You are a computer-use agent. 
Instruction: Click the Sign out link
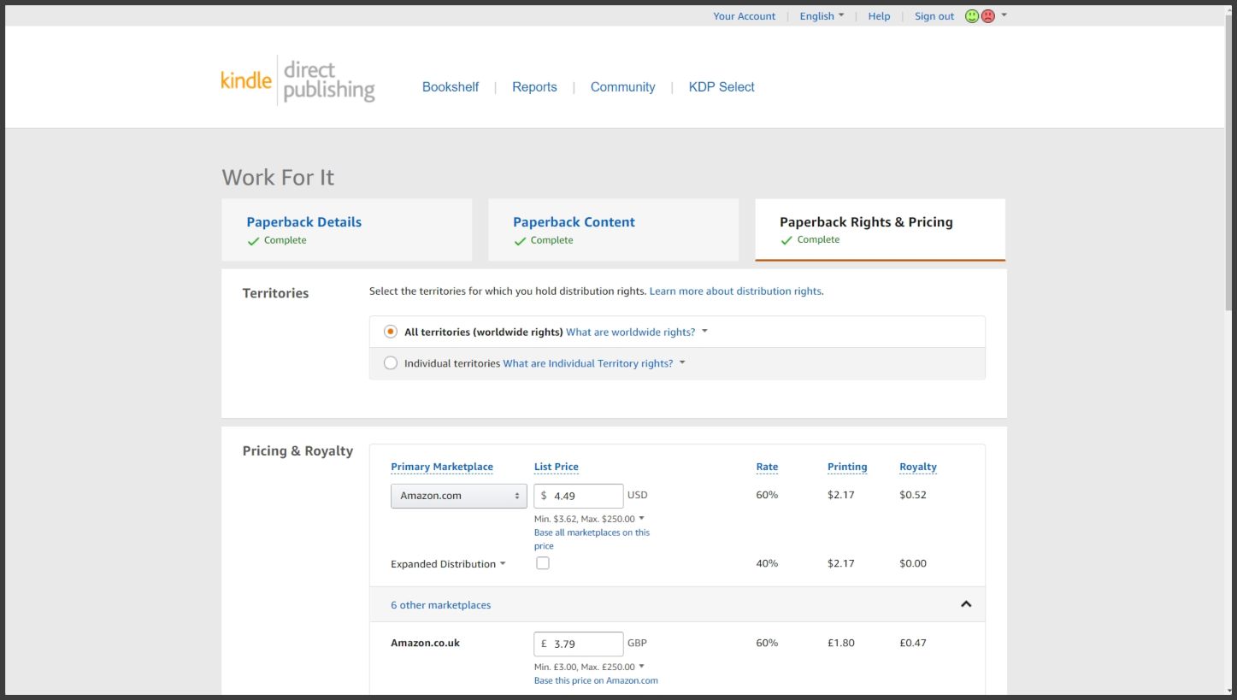(x=934, y=16)
